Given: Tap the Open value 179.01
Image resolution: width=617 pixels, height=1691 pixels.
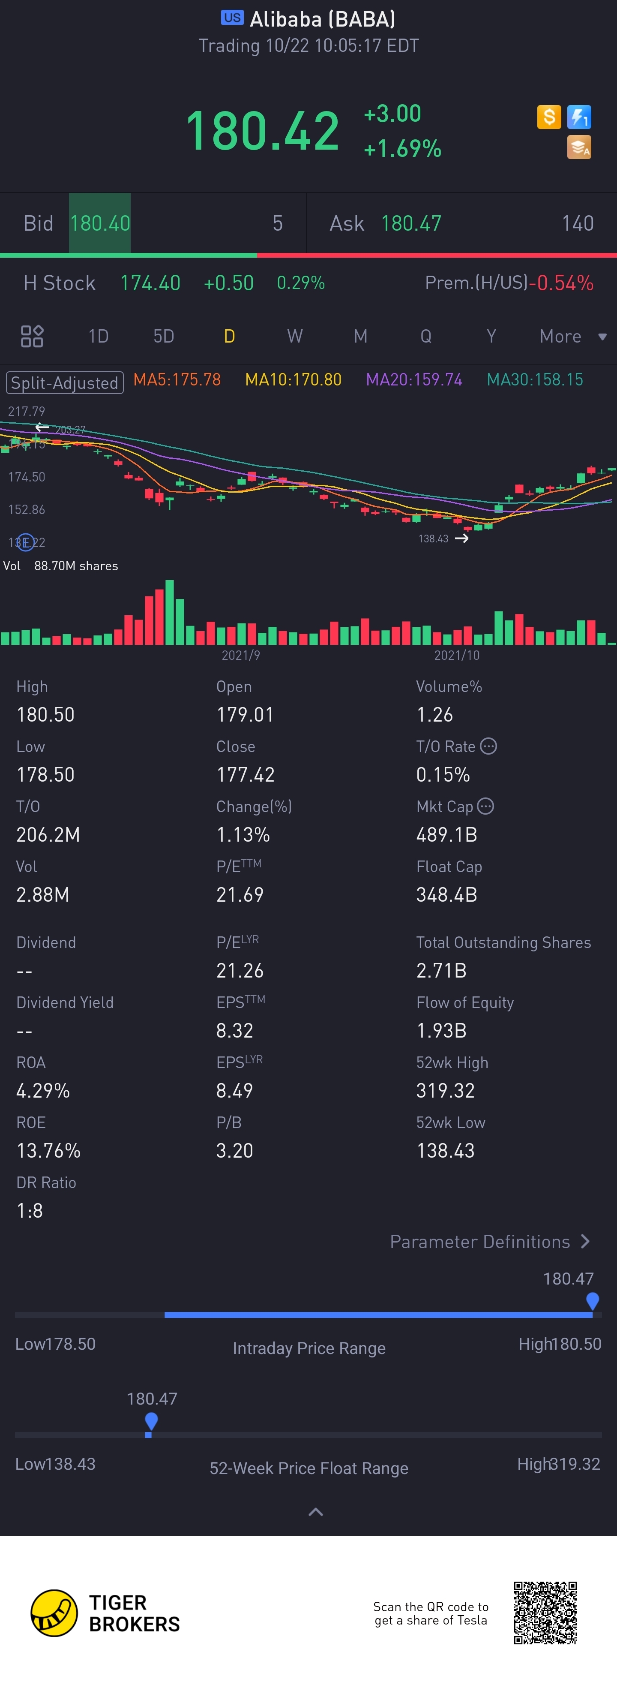Looking at the screenshot, I should click(245, 714).
